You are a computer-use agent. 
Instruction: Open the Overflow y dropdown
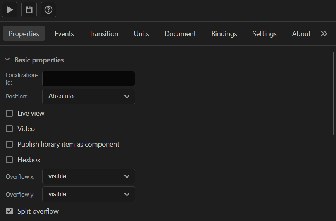(x=89, y=194)
